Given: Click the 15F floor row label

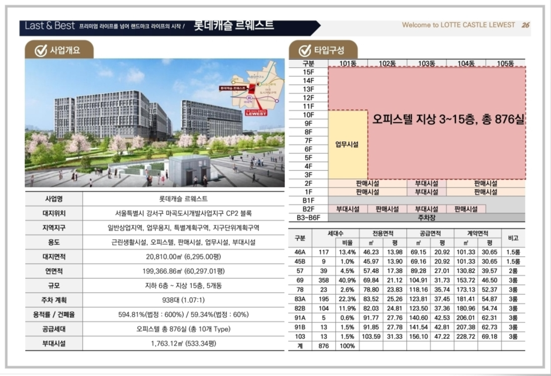Looking at the screenshot, I should (x=308, y=72).
